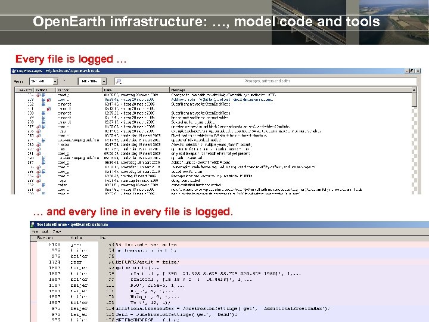Select the log message 'Several gui functions added'
This screenshot has height=322, width=429.
coord(193,122)
